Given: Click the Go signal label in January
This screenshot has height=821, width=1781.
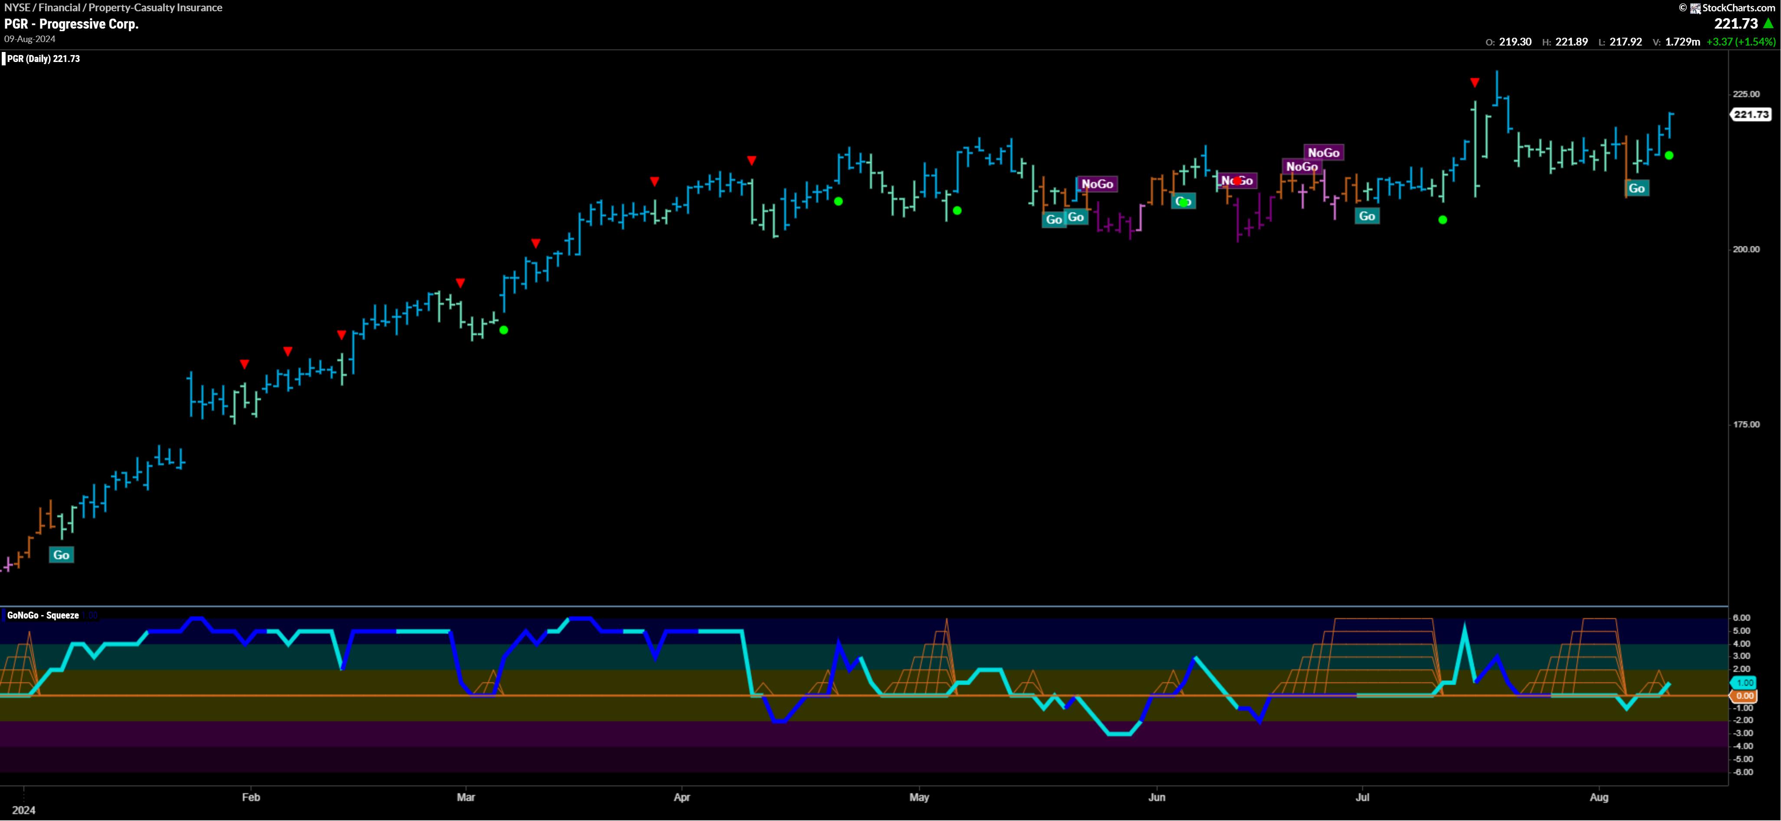Looking at the screenshot, I should pos(61,555).
